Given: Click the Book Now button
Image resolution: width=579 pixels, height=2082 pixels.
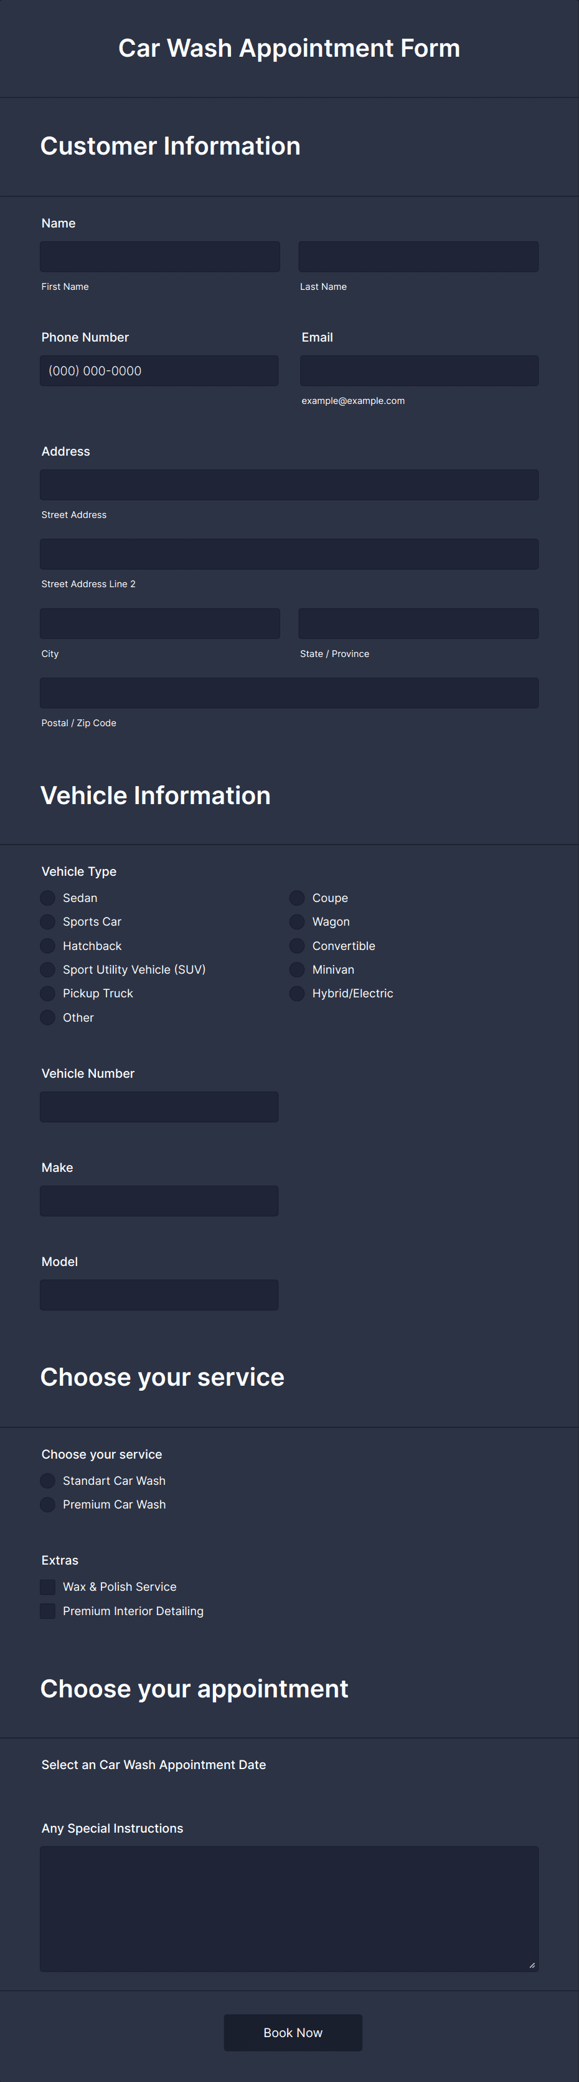Looking at the screenshot, I should (x=293, y=2032).
